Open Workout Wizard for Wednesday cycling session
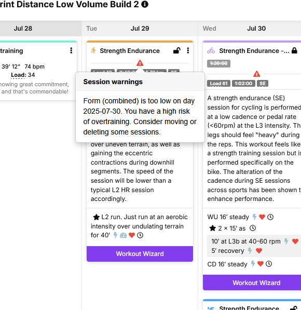Viewport: 301px width, 310px height. point(252,282)
